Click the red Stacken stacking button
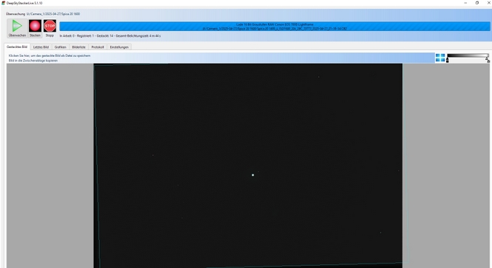Viewport: 492px width, 268px height. click(x=35, y=28)
